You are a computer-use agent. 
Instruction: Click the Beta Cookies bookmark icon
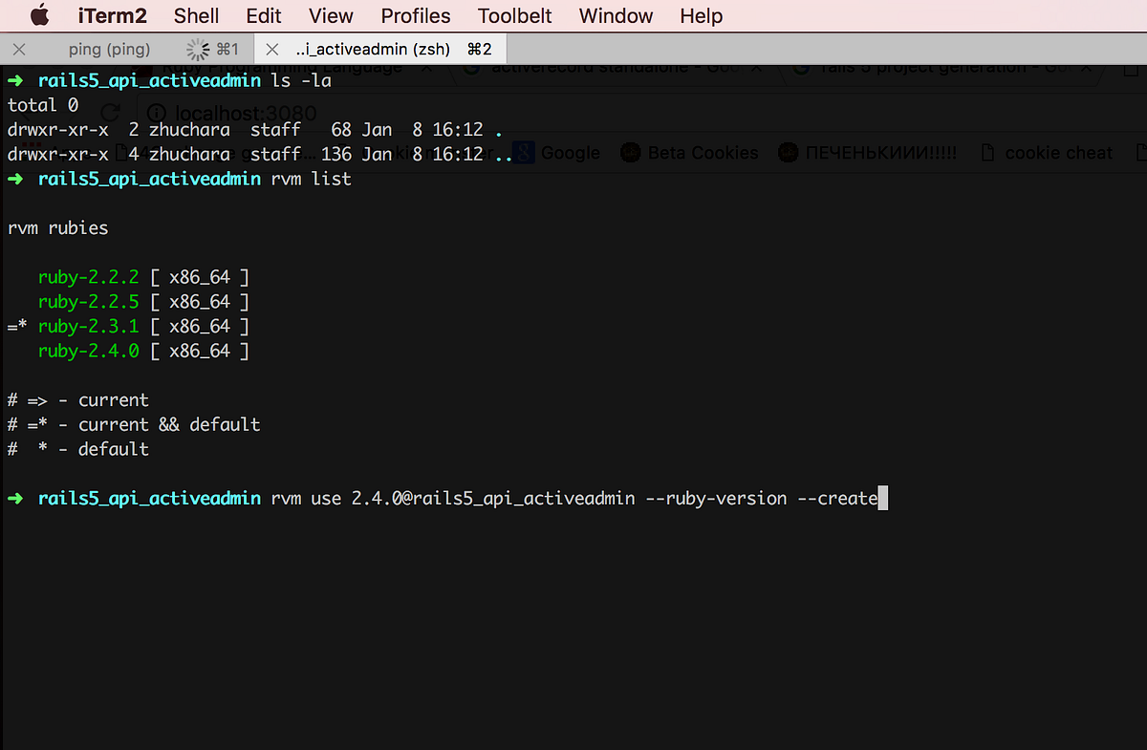[x=631, y=152]
